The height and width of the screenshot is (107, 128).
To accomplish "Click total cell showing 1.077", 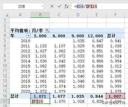I will [59, 96].
